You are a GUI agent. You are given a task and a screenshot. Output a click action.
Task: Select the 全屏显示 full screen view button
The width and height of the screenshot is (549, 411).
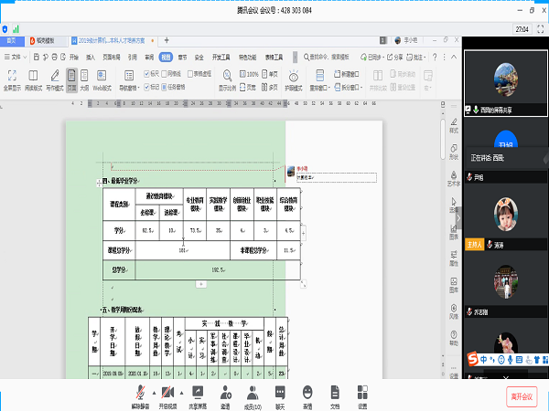13,79
